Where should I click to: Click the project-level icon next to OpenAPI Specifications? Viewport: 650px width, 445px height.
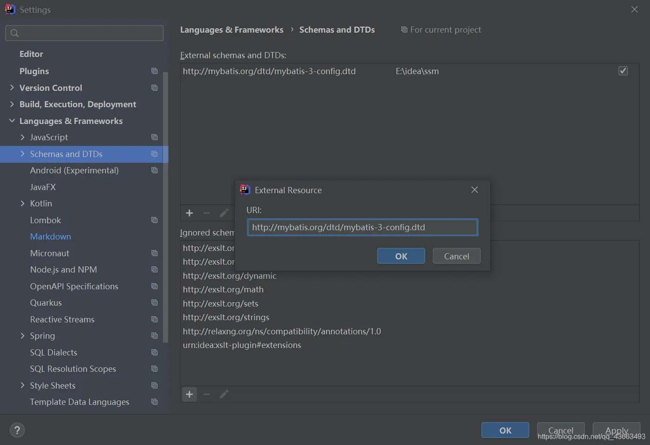point(155,286)
